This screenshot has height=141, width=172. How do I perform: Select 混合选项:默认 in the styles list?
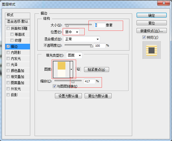[x=18, y=21]
